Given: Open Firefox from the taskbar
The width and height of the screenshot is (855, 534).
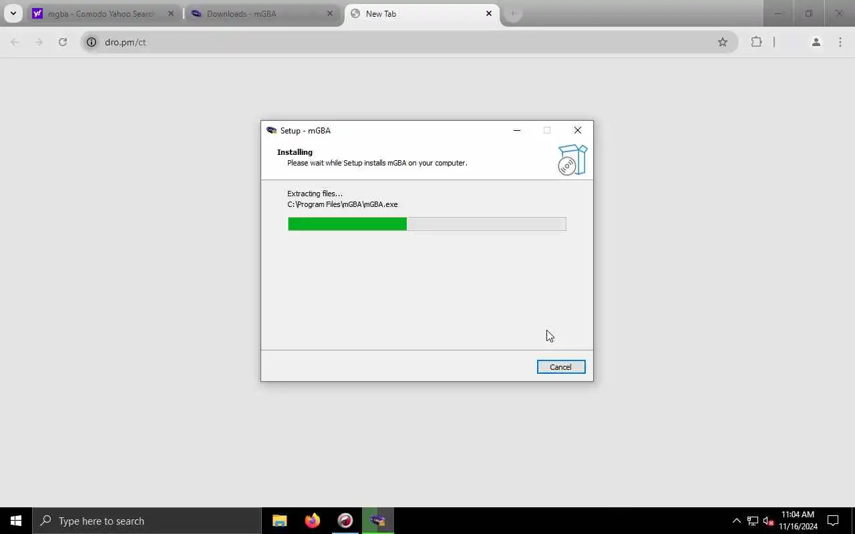Looking at the screenshot, I should click(313, 521).
